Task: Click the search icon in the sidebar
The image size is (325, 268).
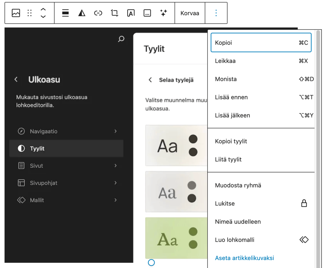Action: point(121,39)
